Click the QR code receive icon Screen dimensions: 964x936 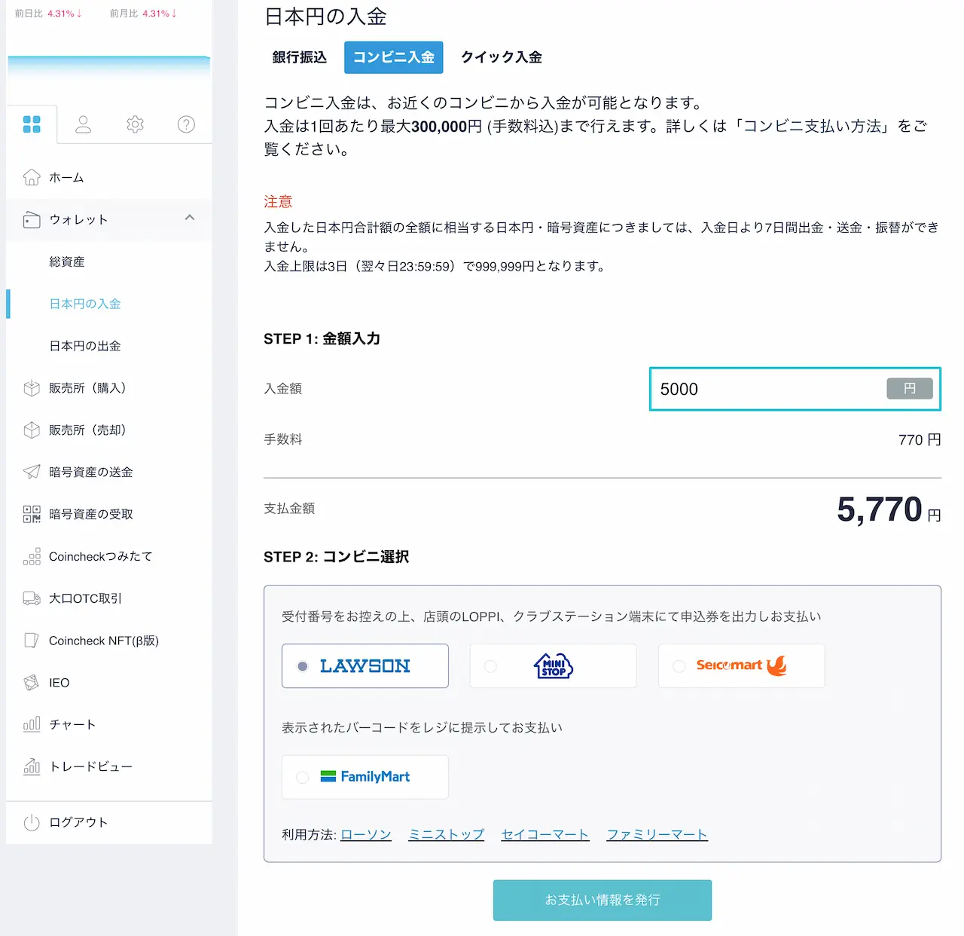click(32, 514)
